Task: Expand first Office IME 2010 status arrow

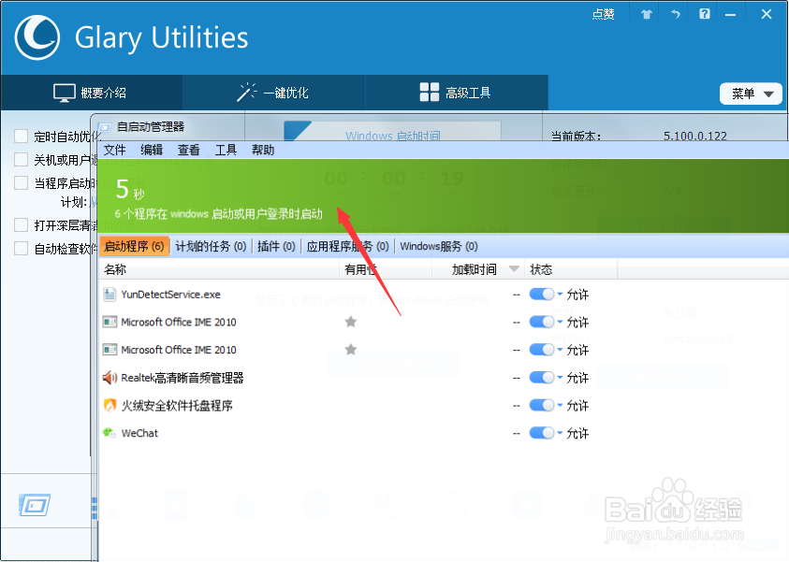Action: [x=560, y=322]
